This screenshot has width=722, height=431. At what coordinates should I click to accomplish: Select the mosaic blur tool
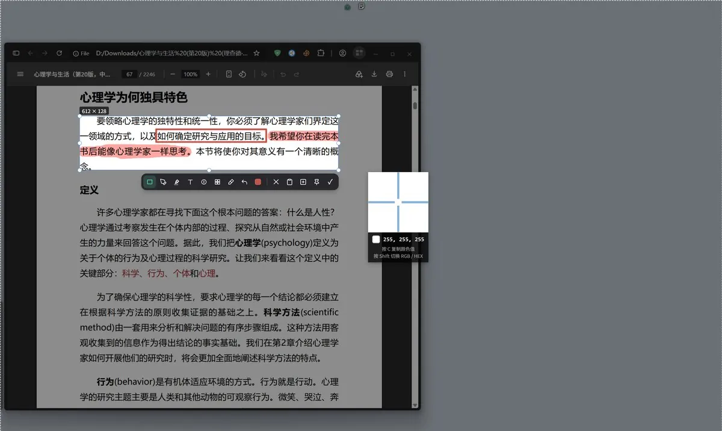[217, 182]
